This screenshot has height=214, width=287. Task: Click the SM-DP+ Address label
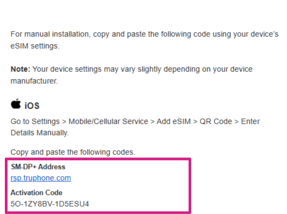click(x=38, y=167)
